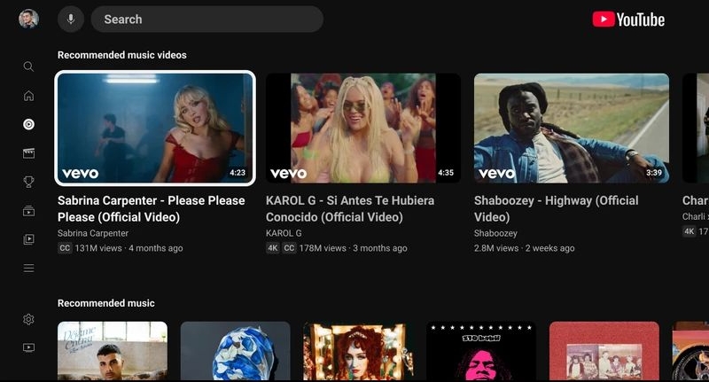Click the CC badge under KAROL G video

289,248
